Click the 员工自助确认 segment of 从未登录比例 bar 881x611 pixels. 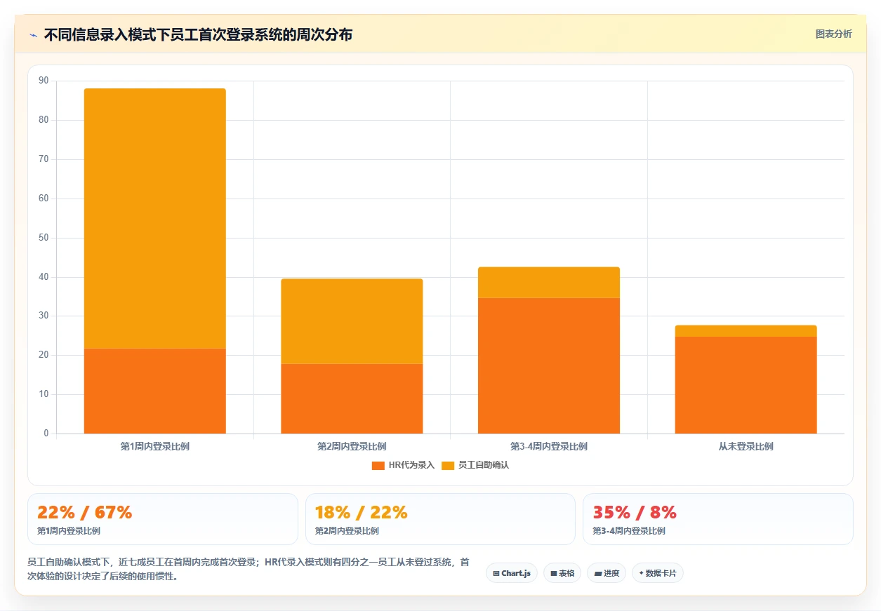pos(746,331)
